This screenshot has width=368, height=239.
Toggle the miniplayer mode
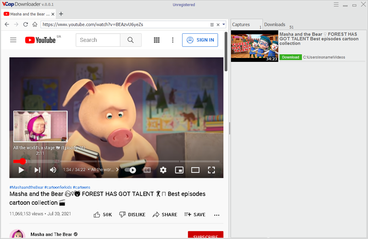tap(179, 170)
